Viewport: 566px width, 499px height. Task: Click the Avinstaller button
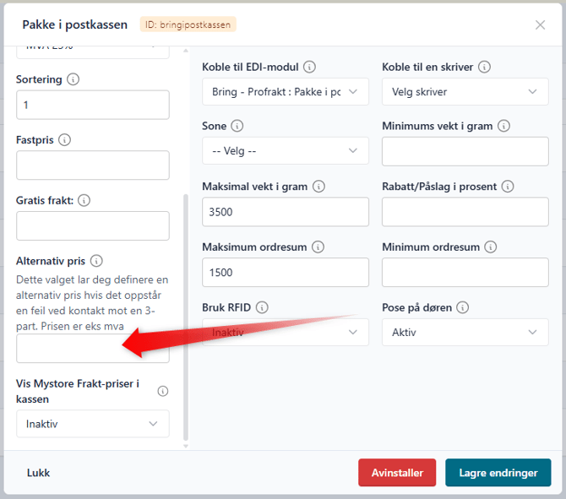pyautogui.click(x=397, y=473)
